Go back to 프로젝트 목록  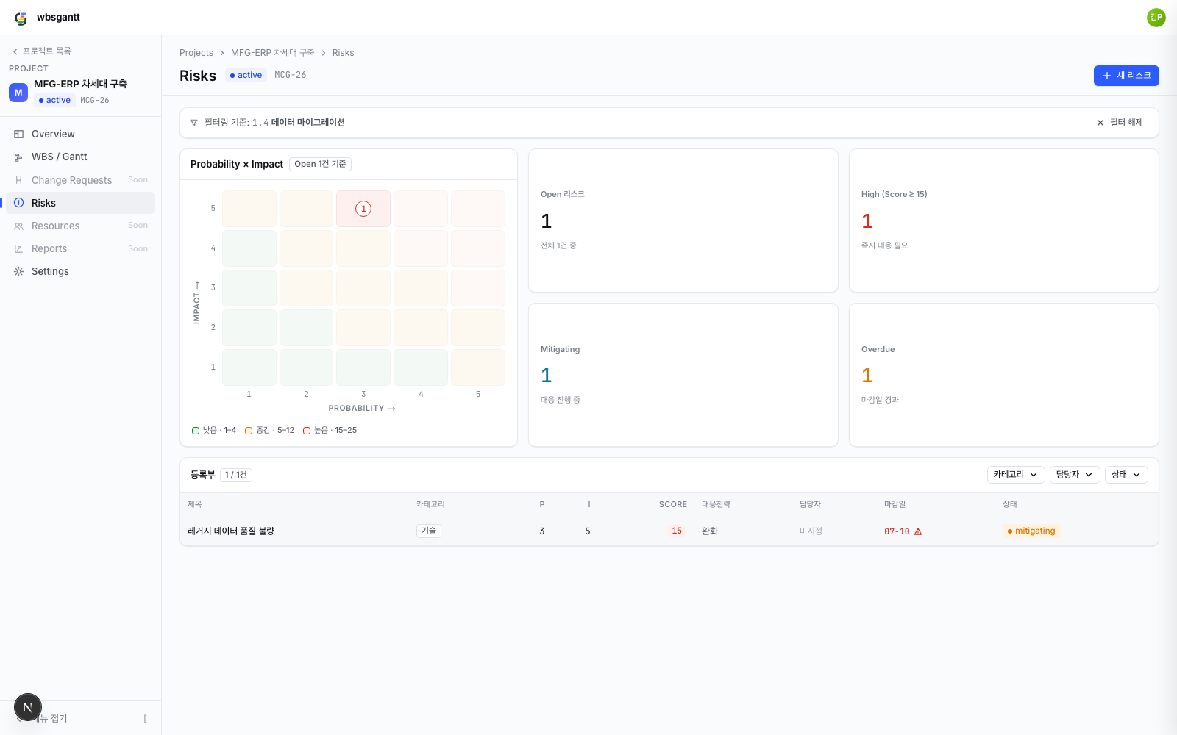[42, 51]
